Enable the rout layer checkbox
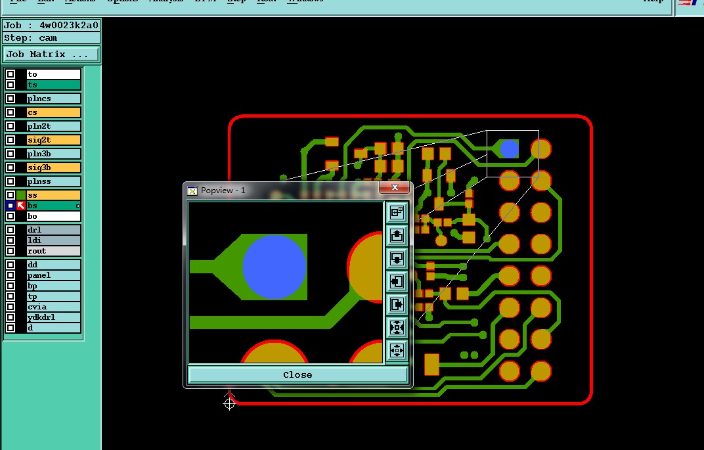Screen dimensions: 704x450 pyautogui.click(x=11, y=251)
